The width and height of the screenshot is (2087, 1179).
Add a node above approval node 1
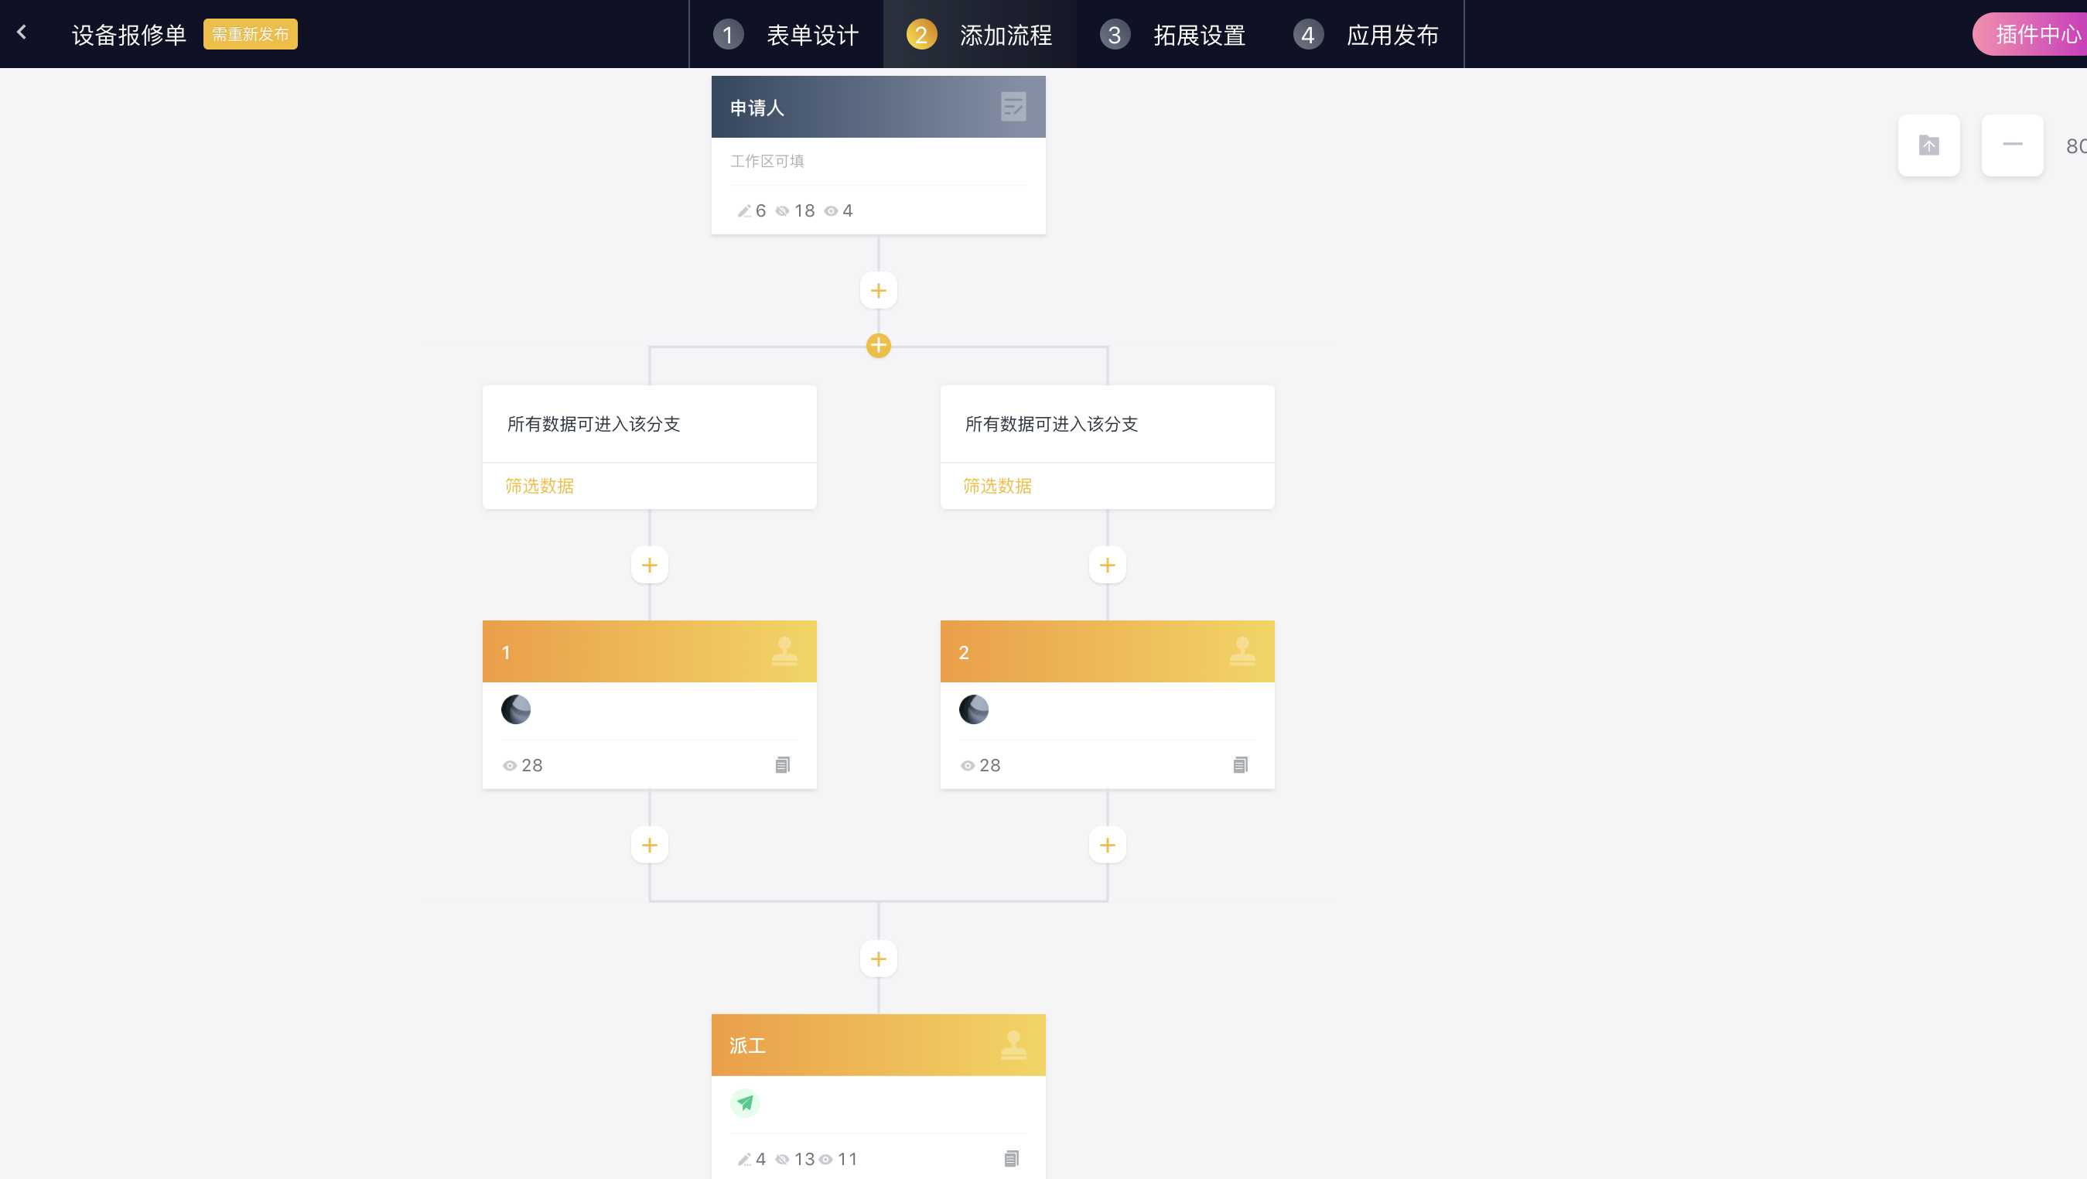coord(650,565)
